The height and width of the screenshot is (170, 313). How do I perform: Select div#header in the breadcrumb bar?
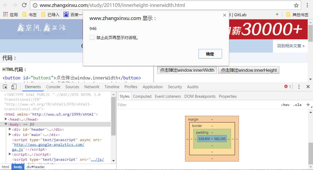click(36, 167)
